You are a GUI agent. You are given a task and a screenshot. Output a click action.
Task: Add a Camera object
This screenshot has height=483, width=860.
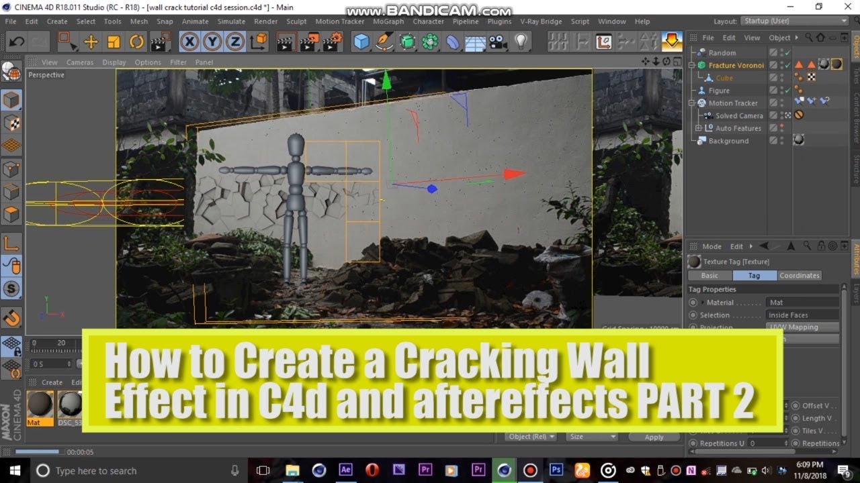tap(498, 42)
